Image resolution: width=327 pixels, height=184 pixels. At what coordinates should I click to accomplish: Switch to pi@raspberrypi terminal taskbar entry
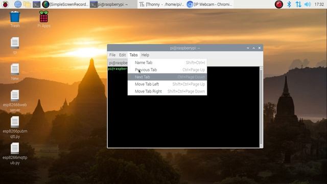(x=113, y=4)
